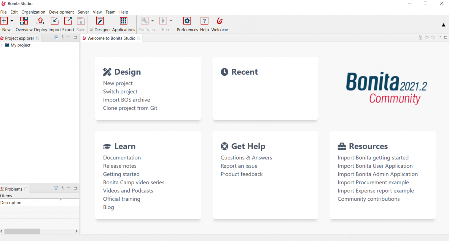Open the View menu

(97, 12)
